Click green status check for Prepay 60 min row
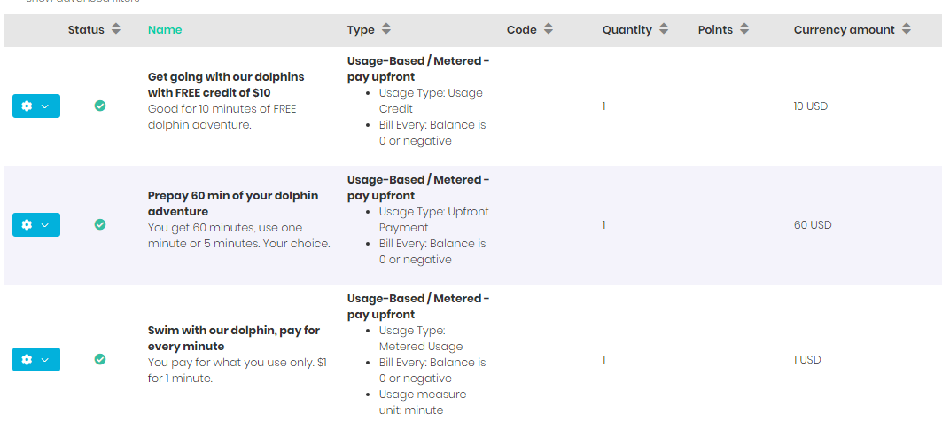Screen dimensions: 942x430 100,224
